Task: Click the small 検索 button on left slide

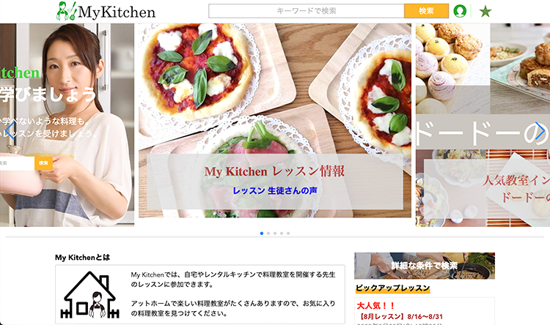Action: [x=43, y=163]
